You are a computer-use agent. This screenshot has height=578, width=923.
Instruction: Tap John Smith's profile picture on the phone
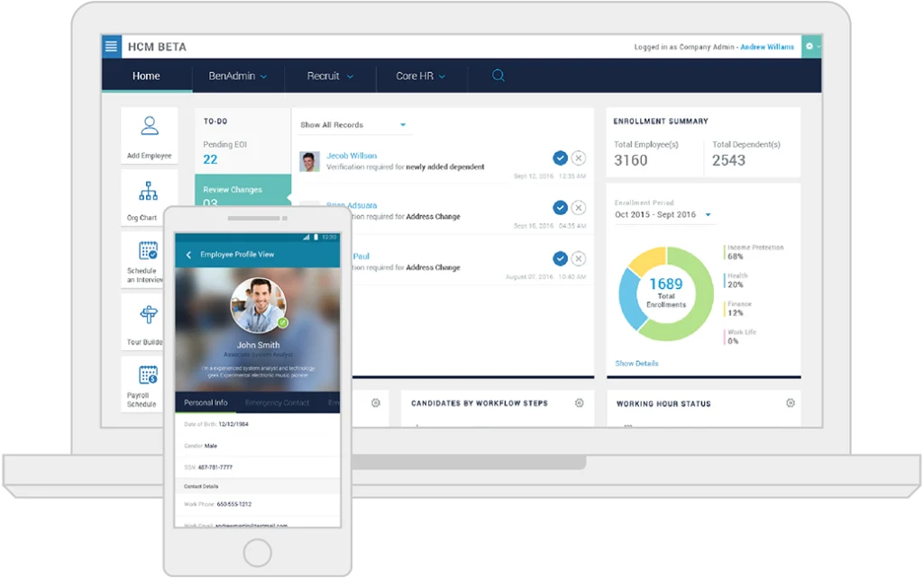259,306
